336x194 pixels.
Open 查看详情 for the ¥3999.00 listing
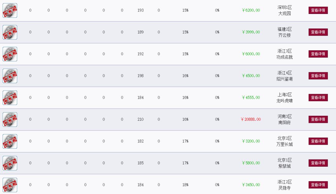click(318, 32)
